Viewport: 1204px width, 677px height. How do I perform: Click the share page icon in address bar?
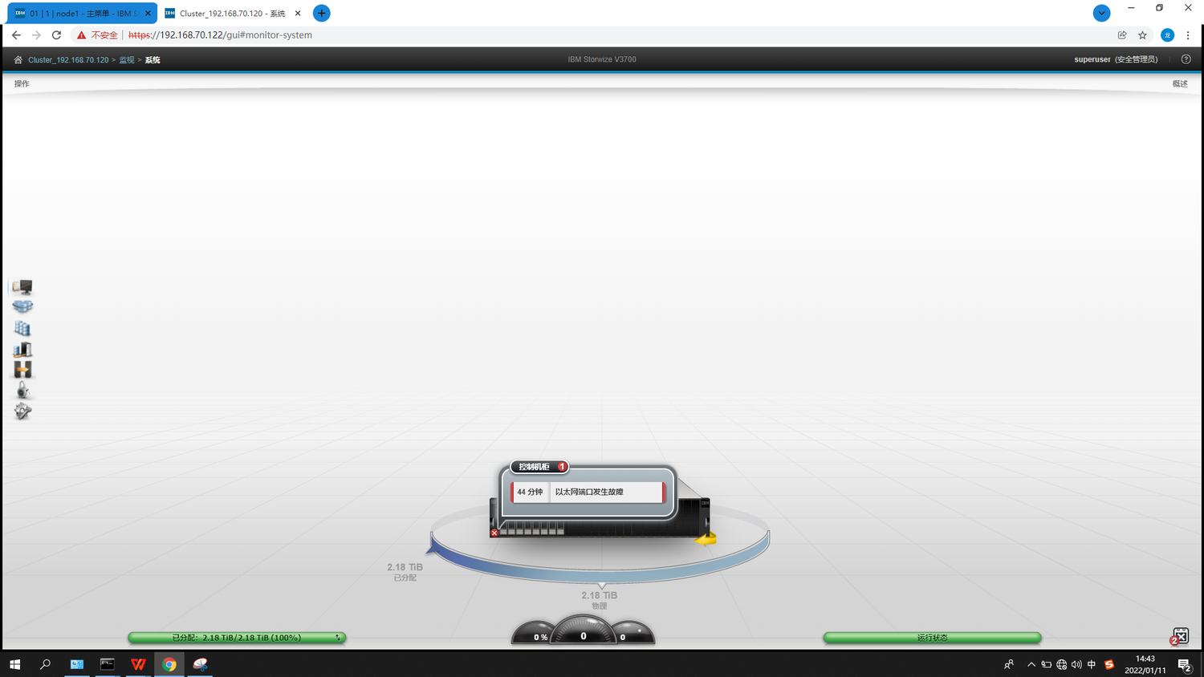point(1122,35)
